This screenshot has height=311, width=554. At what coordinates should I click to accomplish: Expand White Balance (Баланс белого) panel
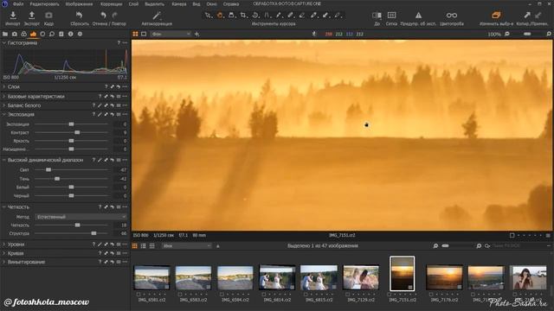[3, 105]
